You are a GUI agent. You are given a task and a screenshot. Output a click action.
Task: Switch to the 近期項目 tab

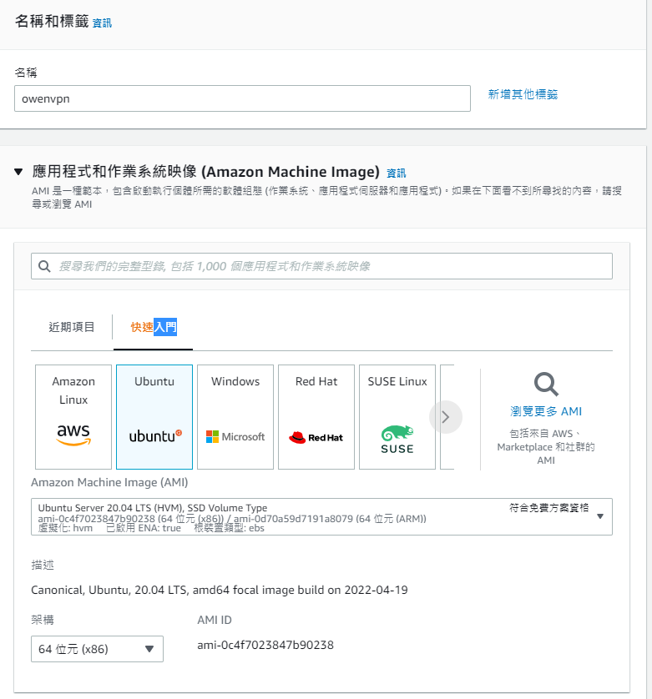72,327
